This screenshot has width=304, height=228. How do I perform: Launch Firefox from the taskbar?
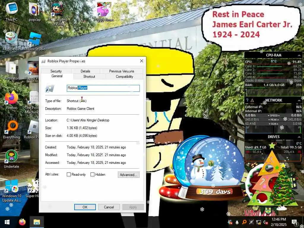tap(22, 222)
